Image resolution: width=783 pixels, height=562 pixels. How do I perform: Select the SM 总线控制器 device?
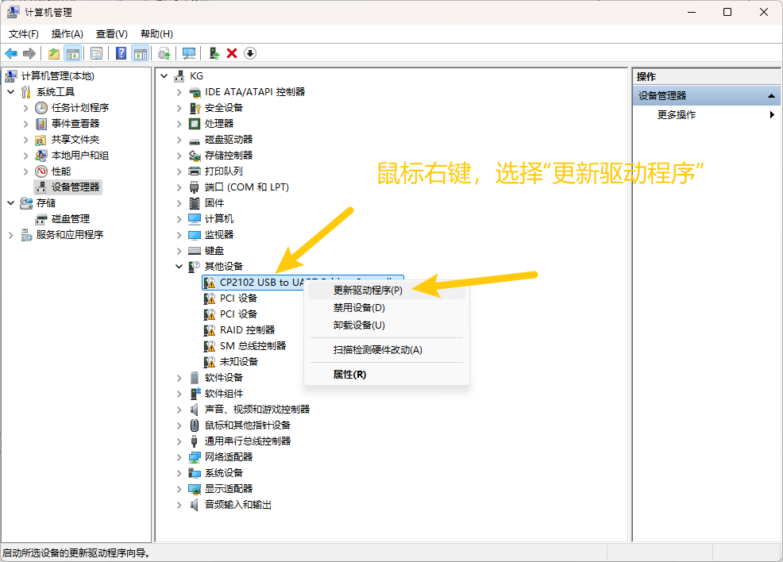pos(253,346)
